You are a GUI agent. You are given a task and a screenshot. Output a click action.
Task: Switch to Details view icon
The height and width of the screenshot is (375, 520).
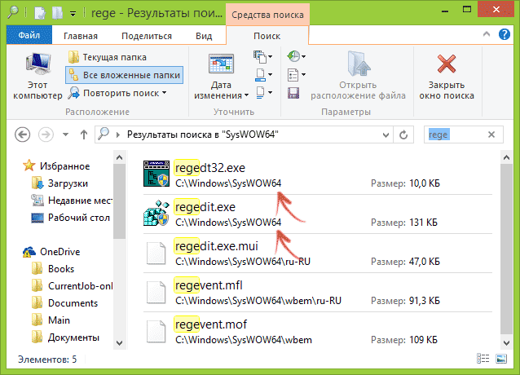point(483,359)
